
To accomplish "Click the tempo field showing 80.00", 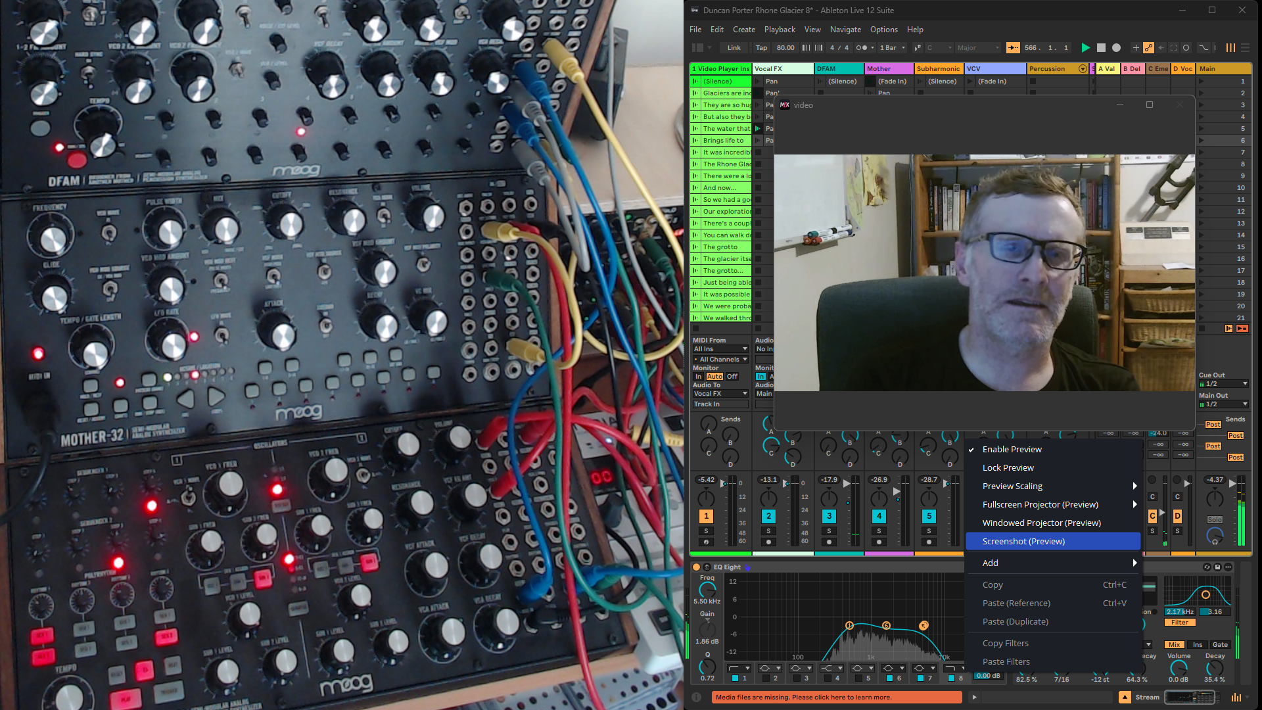I will coord(785,48).
